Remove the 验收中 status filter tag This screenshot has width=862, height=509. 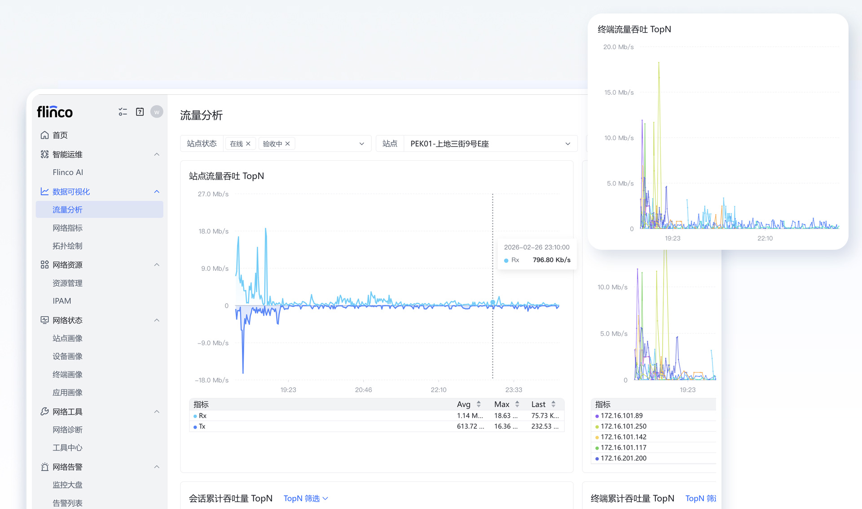[288, 144]
